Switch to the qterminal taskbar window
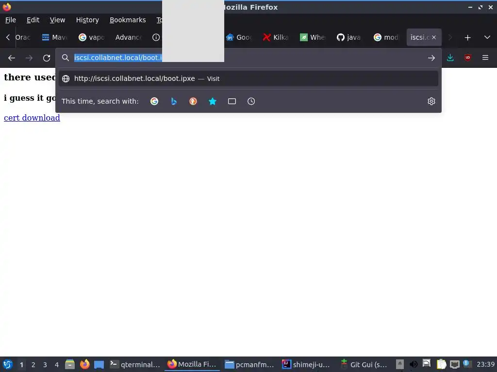This screenshot has width=497, height=372. [135, 364]
